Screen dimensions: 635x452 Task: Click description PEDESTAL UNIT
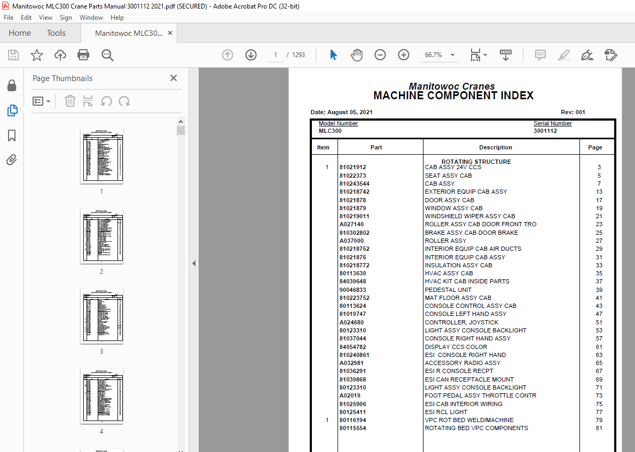pos(448,290)
